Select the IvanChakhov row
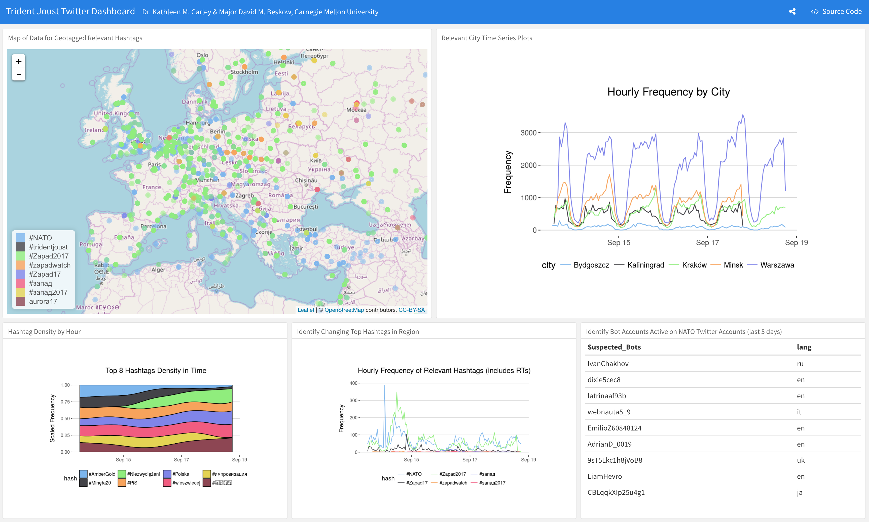 pos(723,364)
